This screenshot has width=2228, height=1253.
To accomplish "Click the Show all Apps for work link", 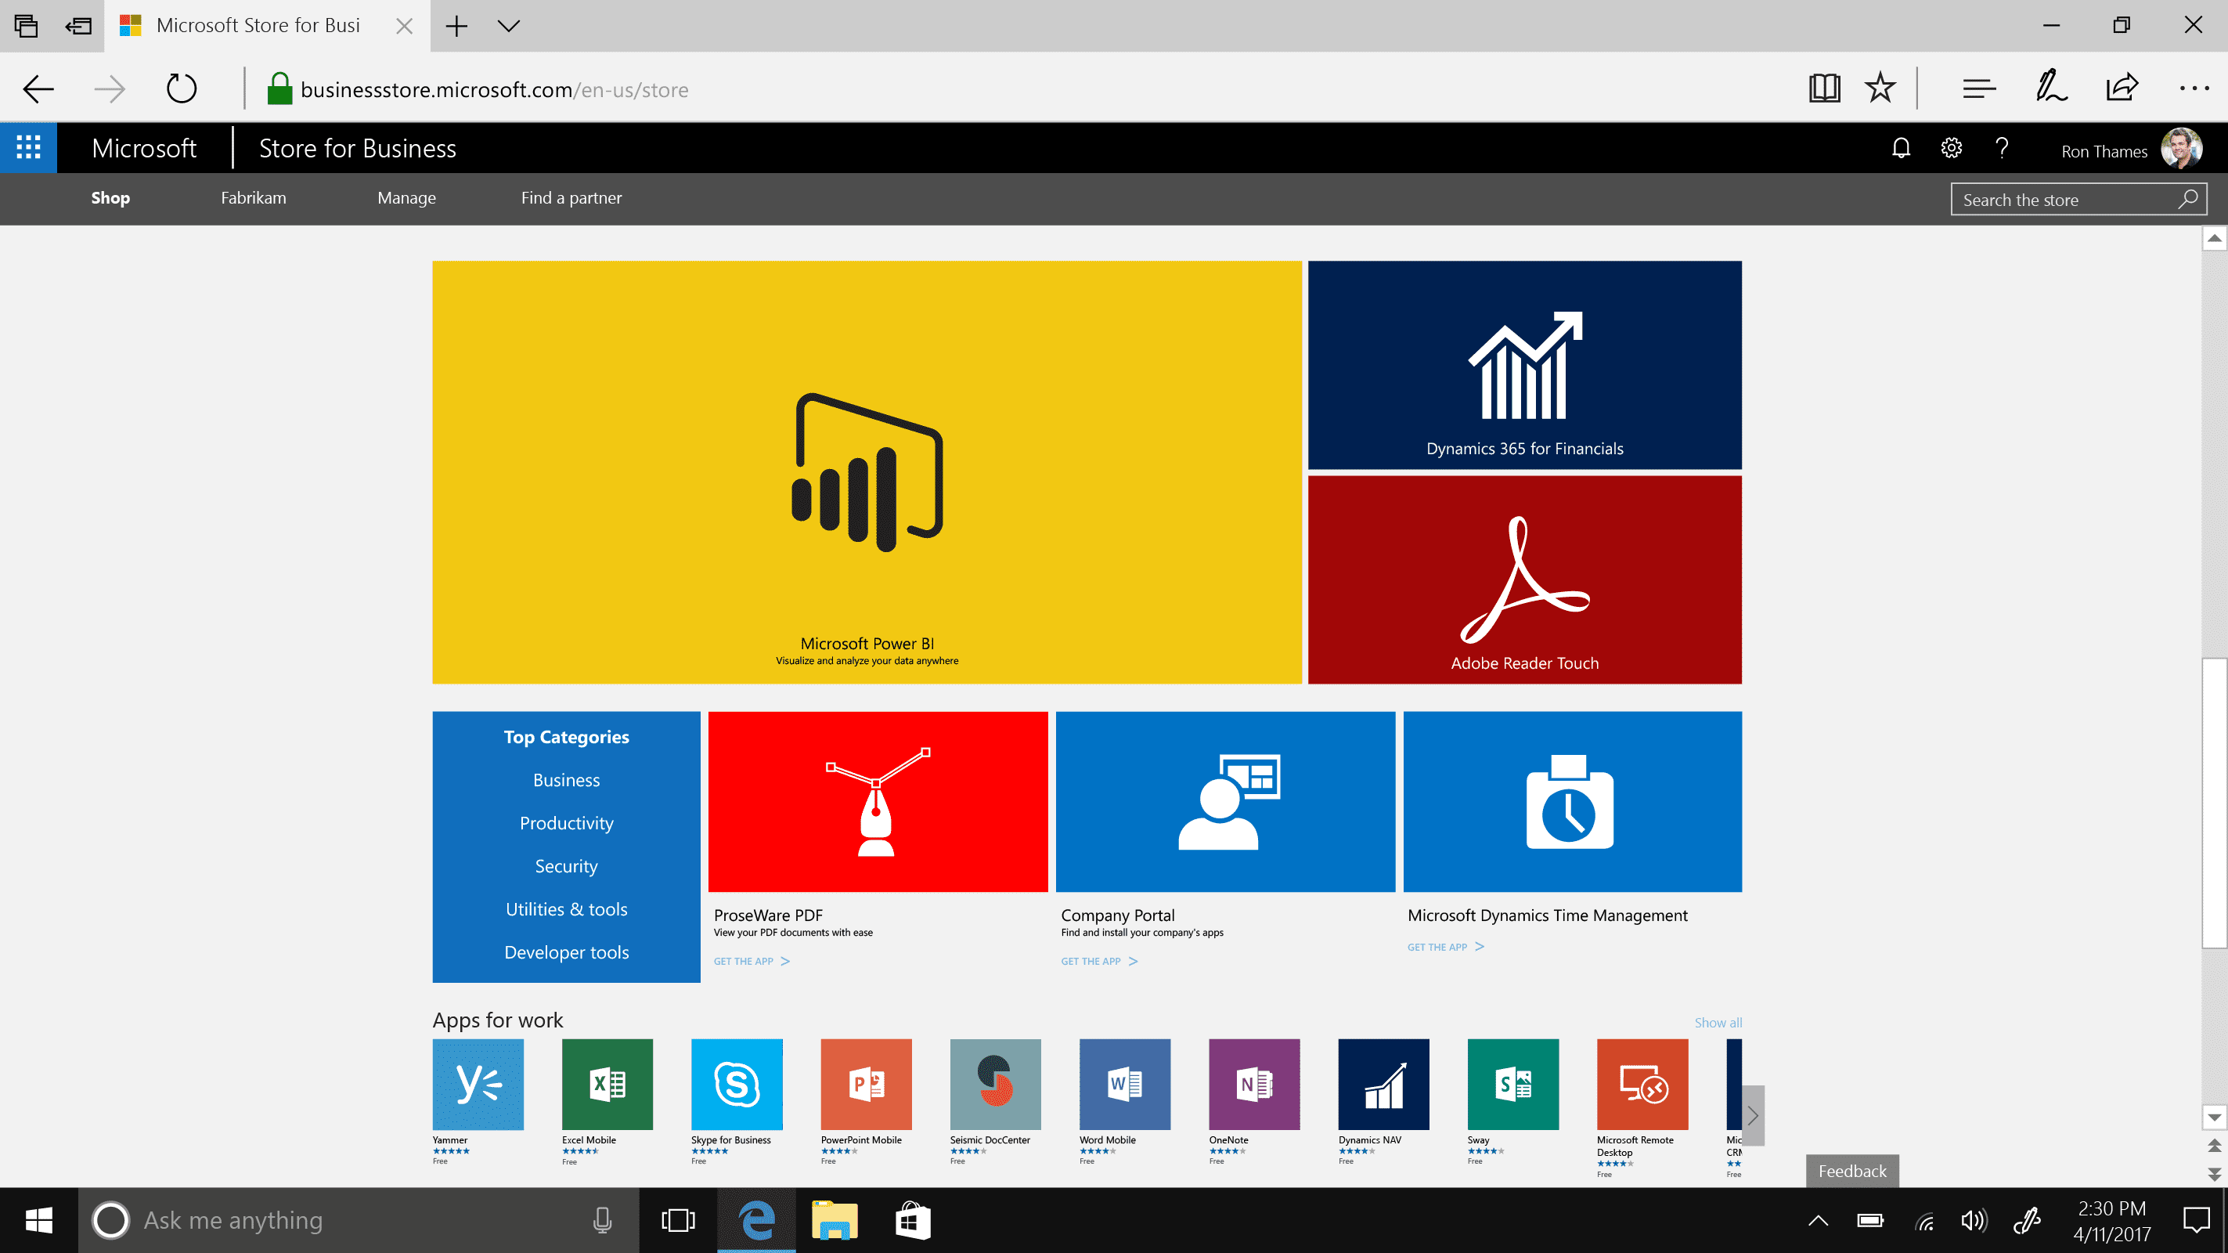I will click(1717, 1022).
